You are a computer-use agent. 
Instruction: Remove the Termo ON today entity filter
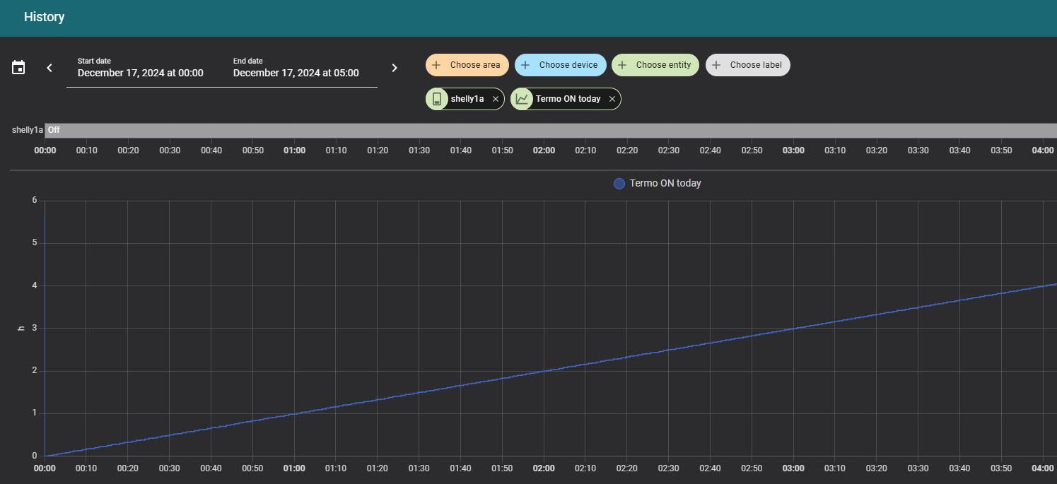[x=612, y=99]
